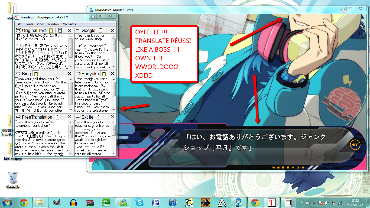Click NEXT button in DRAMAtical Murder message box
The image size is (370, 208).
pos(355,145)
